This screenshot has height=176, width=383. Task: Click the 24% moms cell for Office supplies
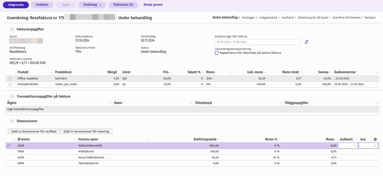coord(209,78)
